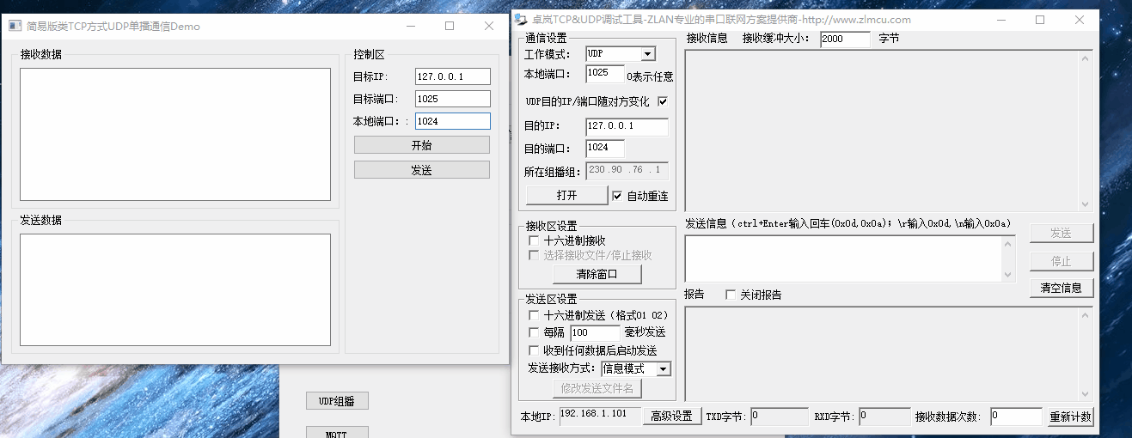Image resolution: width=1132 pixels, height=438 pixels.
Task: Minimize the ZLAN TCP&UDP tool window
Action: point(1000,19)
